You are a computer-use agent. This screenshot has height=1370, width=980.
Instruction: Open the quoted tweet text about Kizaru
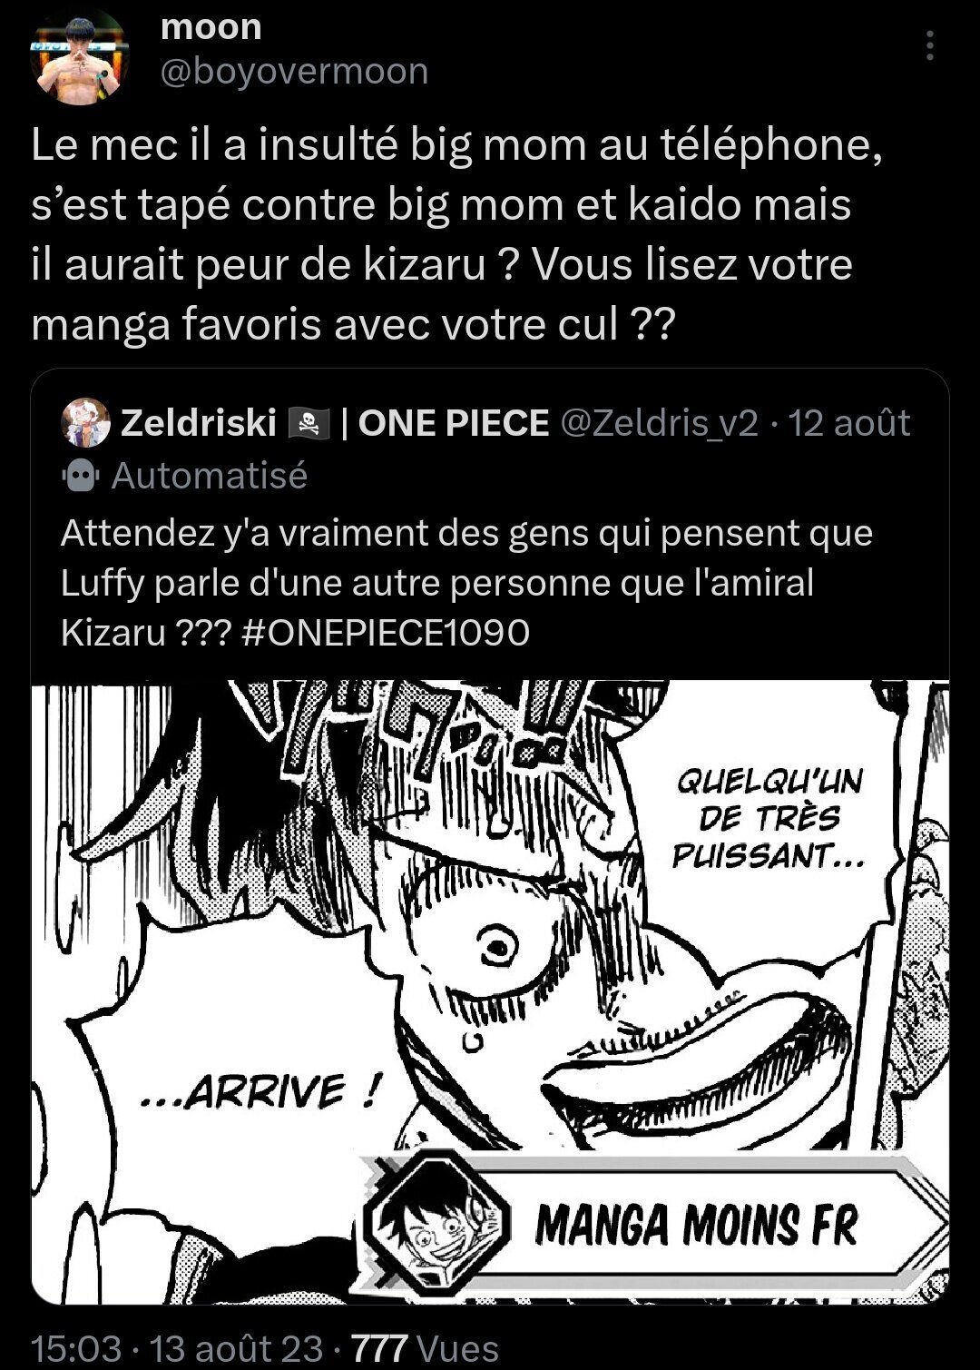[x=466, y=583]
